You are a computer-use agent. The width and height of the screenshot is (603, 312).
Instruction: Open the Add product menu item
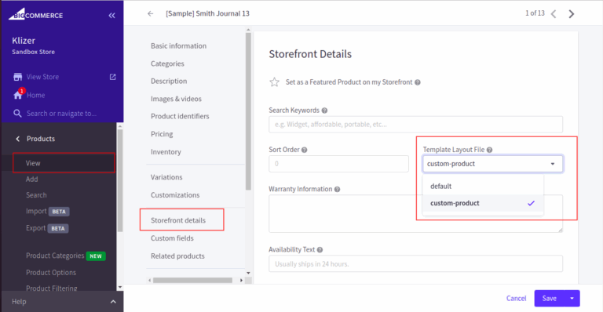pyautogui.click(x=32, y=180)
